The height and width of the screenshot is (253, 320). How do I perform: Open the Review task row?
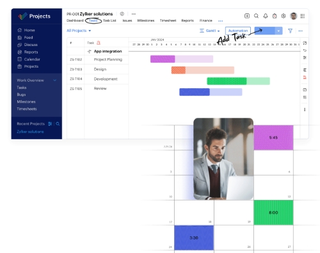coord(100,88)
